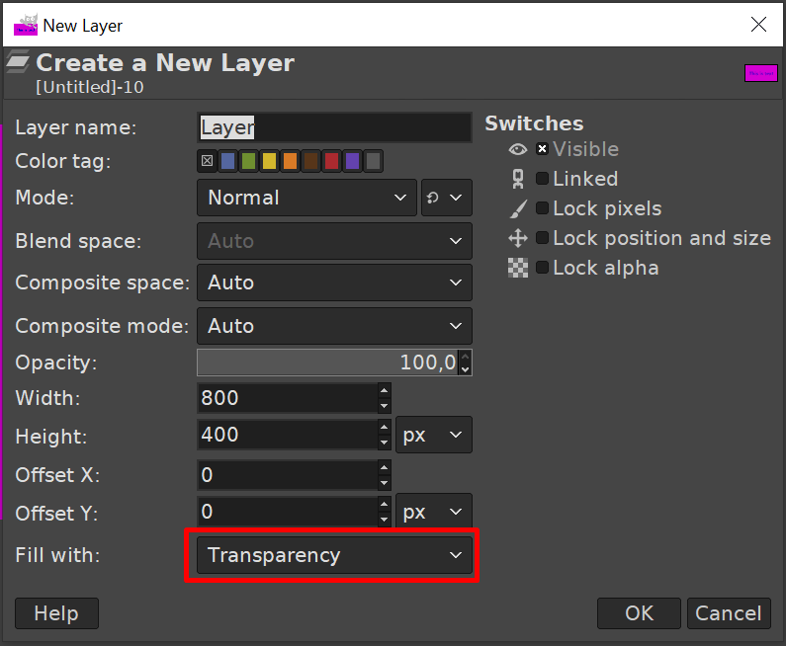786x646 pixels.
Task: Click the chain icon next to Linked
Action: (518, 179)
